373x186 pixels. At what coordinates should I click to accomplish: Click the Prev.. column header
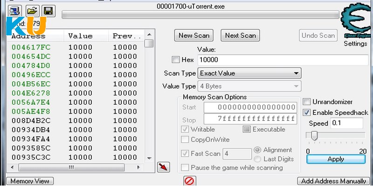tap(126, 36)
